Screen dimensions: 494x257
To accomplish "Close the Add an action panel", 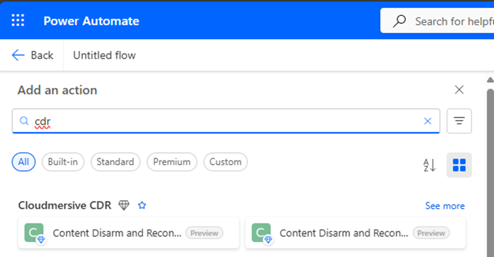I will 459,90.
